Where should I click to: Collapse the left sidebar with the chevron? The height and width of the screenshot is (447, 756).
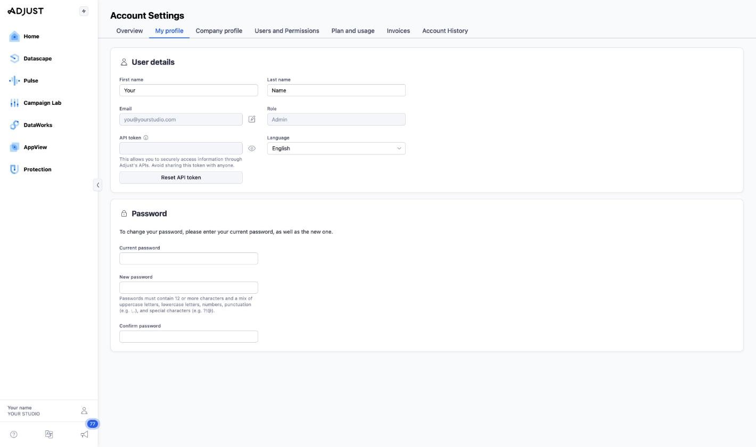point(97,185)
